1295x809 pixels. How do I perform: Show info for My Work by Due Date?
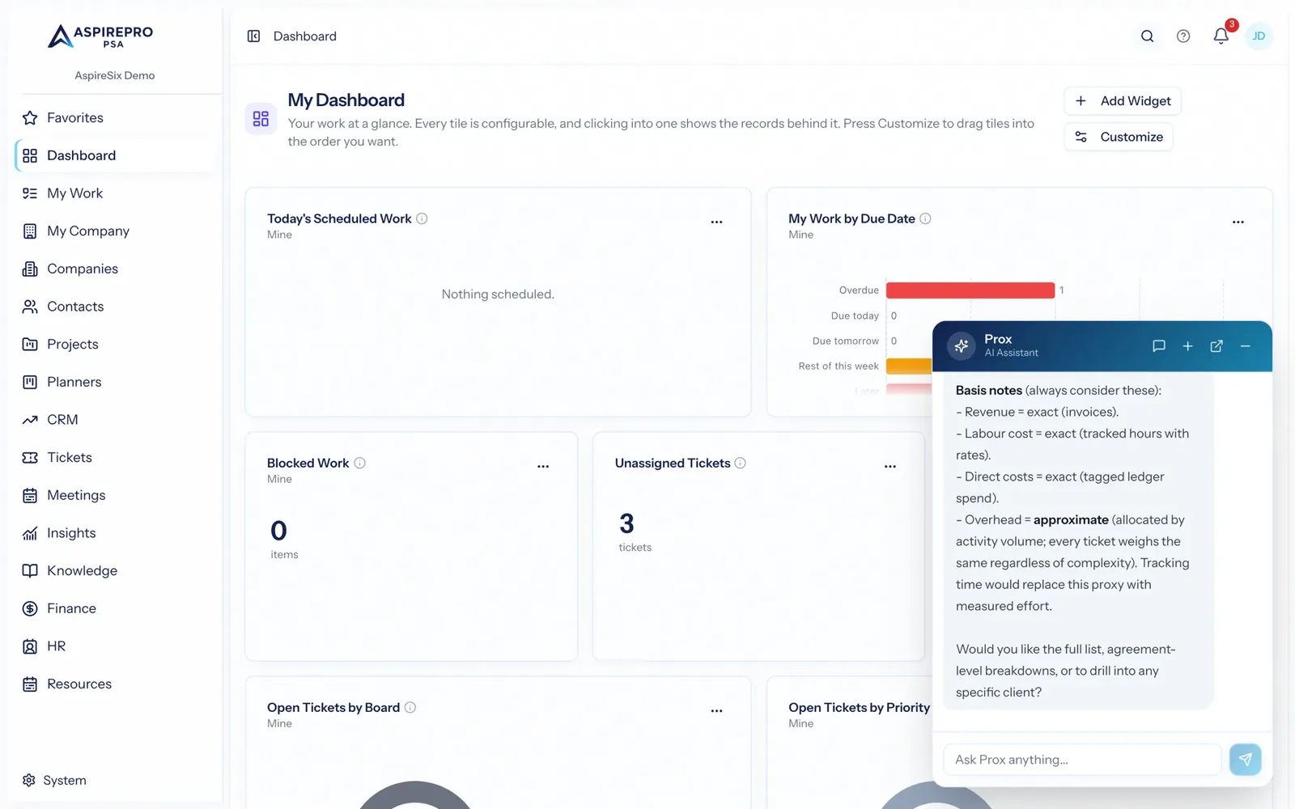(x=925, y=218)
